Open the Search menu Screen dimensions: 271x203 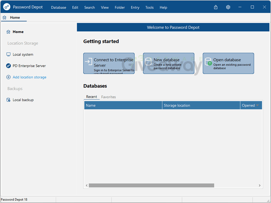click(x=89, y=7)
